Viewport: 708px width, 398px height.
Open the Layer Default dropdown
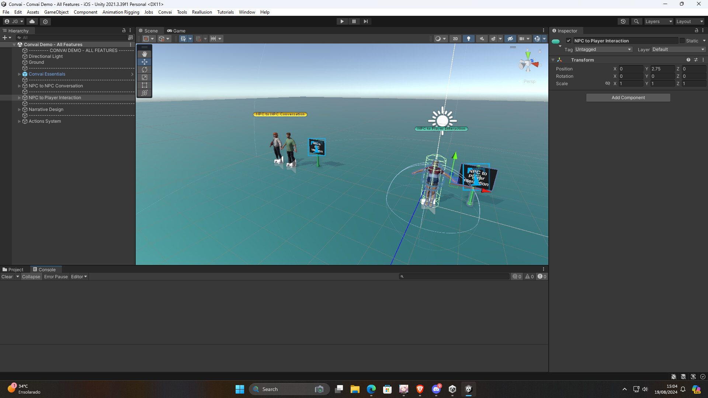click(x=678, y=49)
